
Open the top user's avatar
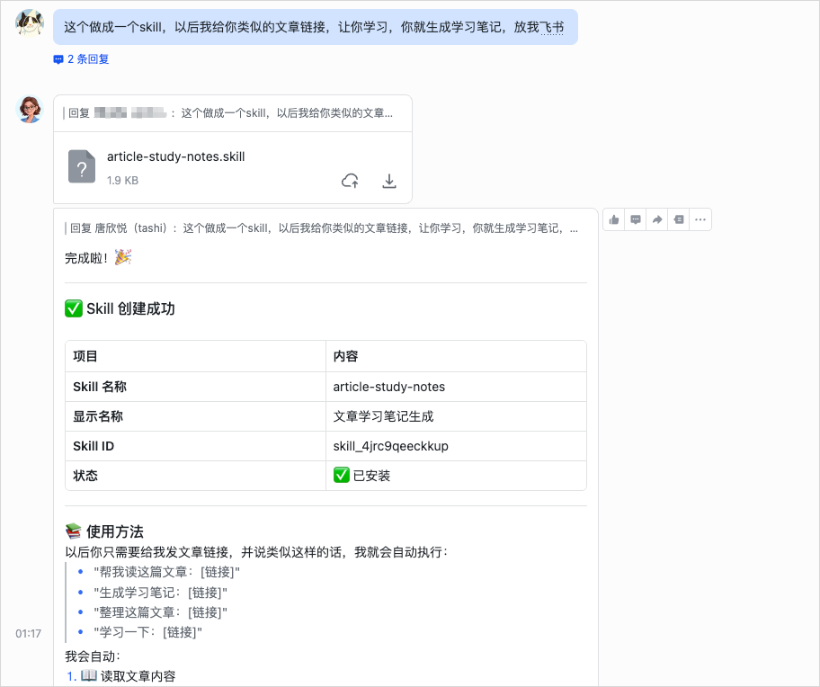(x=30, y=22)
